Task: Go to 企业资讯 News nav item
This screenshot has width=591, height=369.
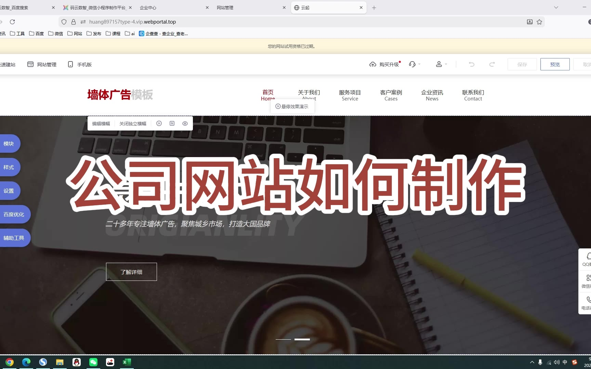Action: click(432, 95)
